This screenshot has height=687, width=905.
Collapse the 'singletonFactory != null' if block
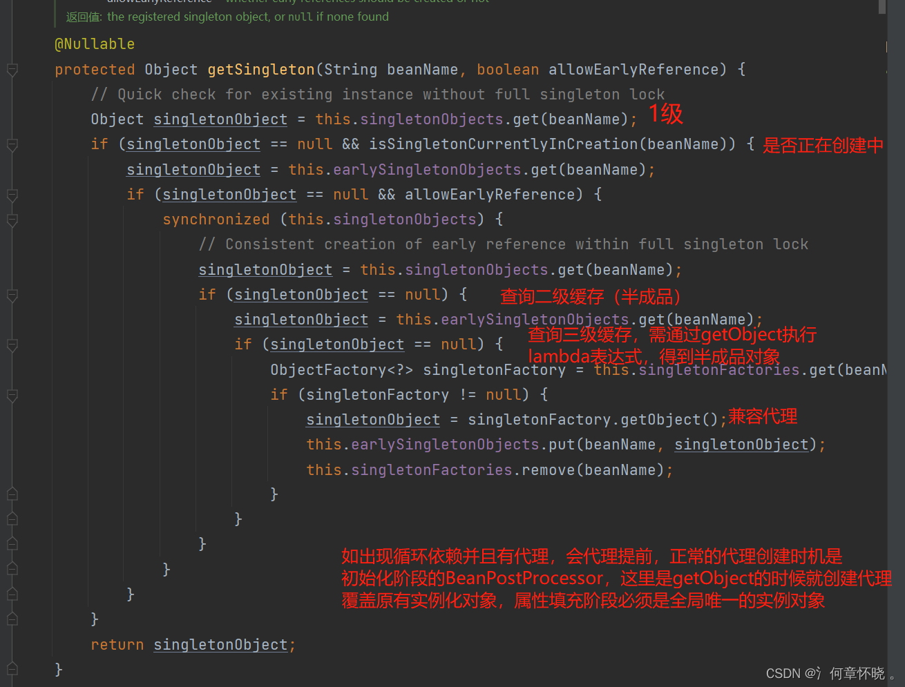coord(12,396)
